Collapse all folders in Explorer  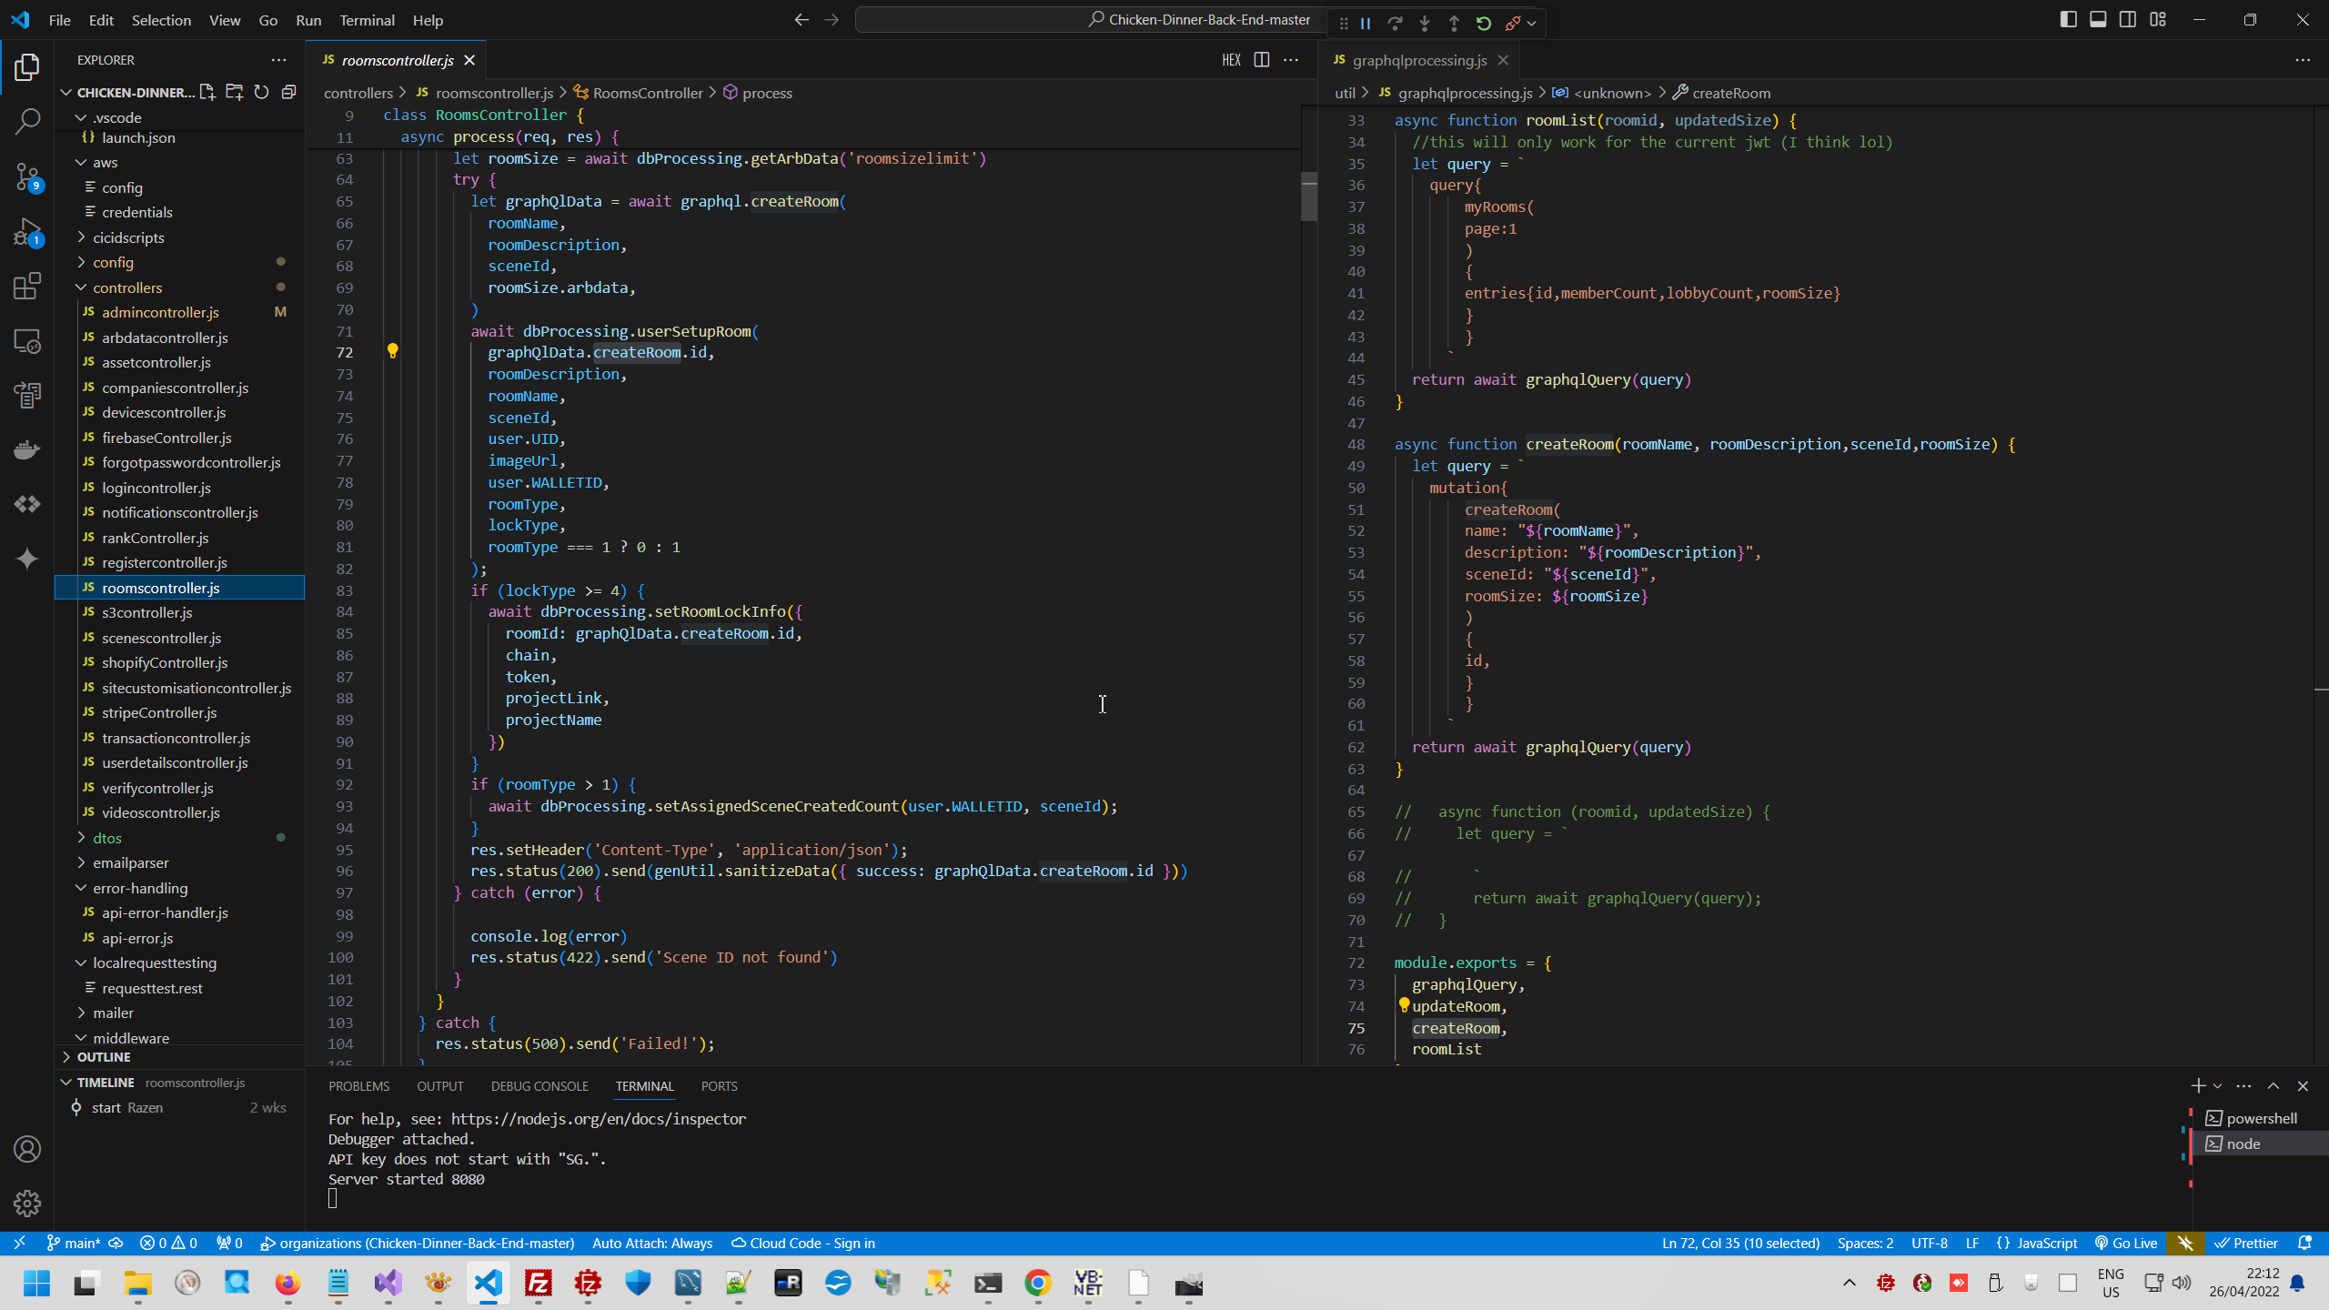[289, 92]
